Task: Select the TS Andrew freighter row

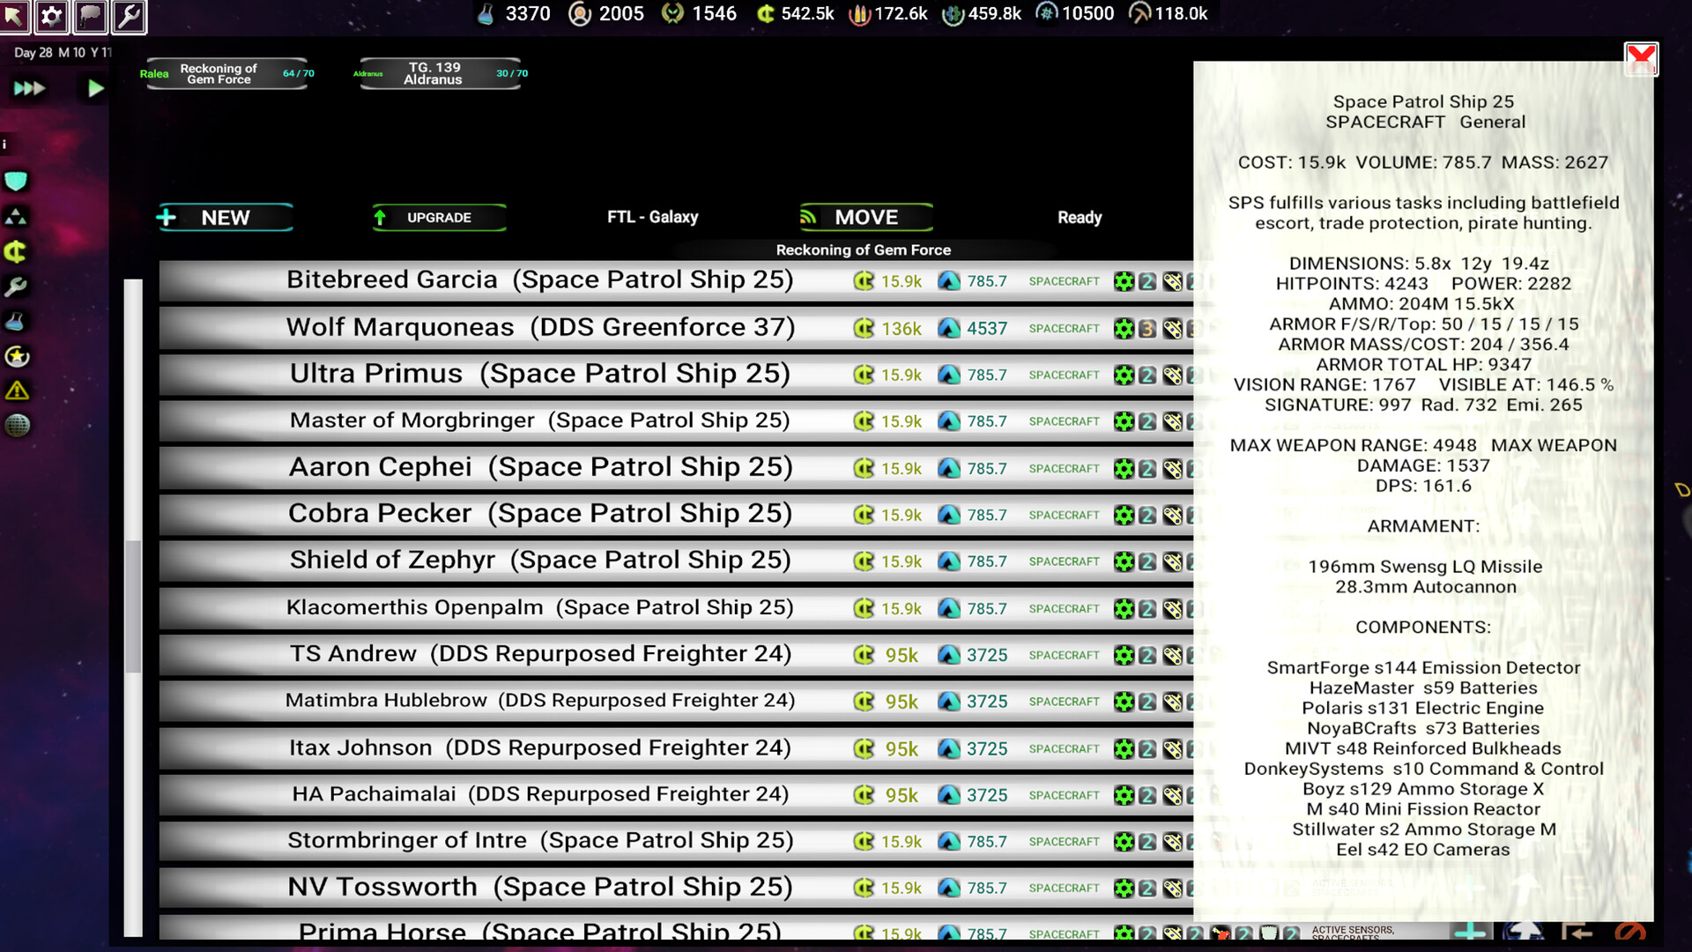Action: coord(539,655)
